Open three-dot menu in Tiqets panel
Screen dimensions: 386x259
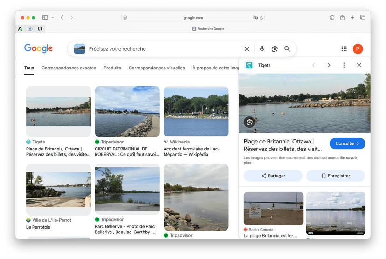coord(344,65)
